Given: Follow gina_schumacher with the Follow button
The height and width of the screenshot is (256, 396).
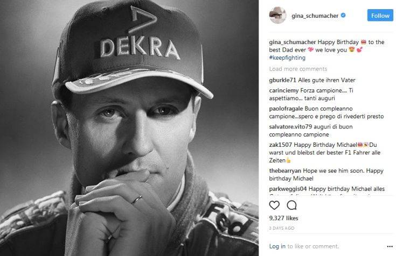Looking at the screenshot, I should pyautogui.click(x=380, y=16).
